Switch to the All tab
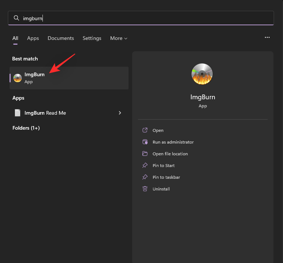Viewport: 283px width, 263px height. point(15,38)
